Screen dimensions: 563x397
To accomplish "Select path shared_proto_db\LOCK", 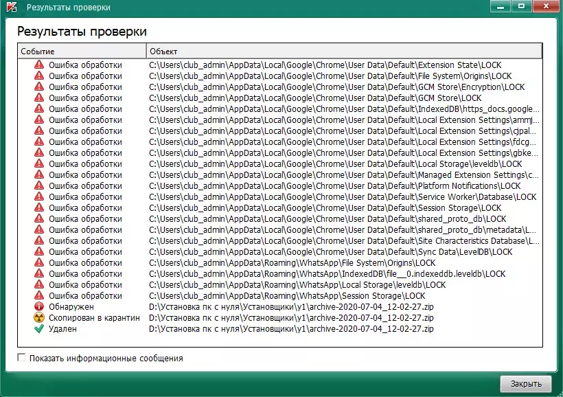I will click(328, 219).
